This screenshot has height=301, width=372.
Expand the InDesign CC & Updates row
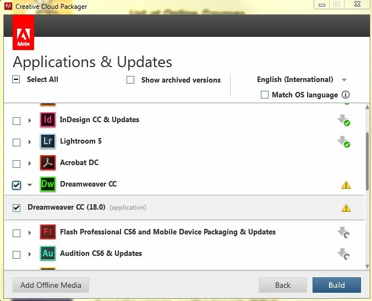pyautogui.click(x=29, y=121)
